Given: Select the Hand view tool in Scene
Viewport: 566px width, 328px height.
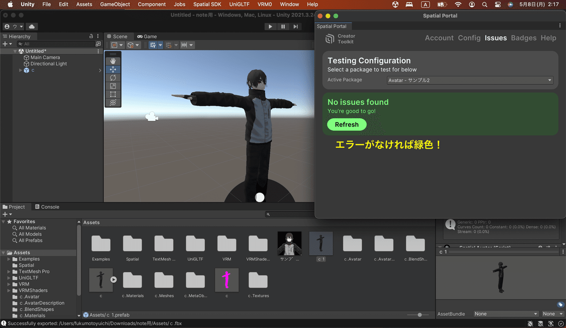Looking at the screenshot, I should pyautogui.click(x=113, y=61).
